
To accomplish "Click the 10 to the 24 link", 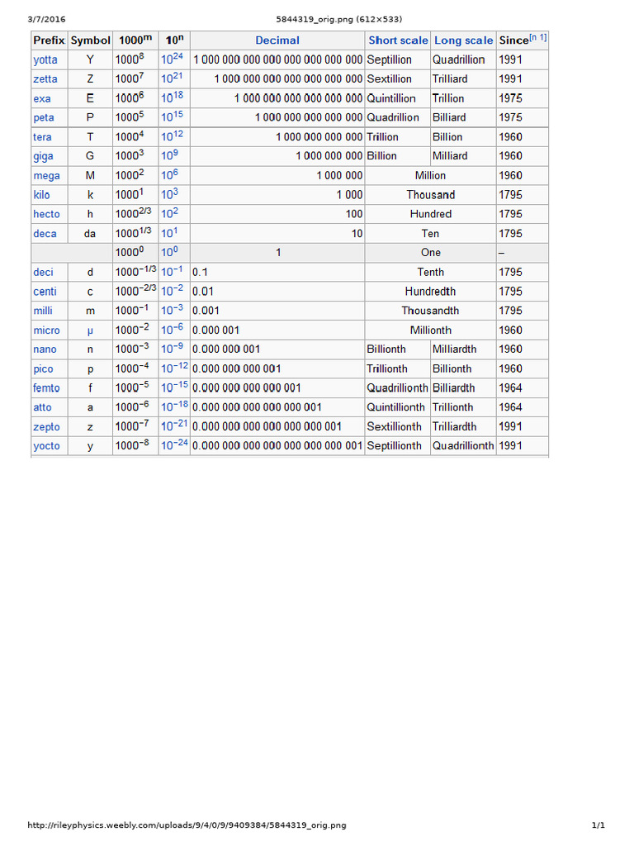I will [x=172, y=59].
